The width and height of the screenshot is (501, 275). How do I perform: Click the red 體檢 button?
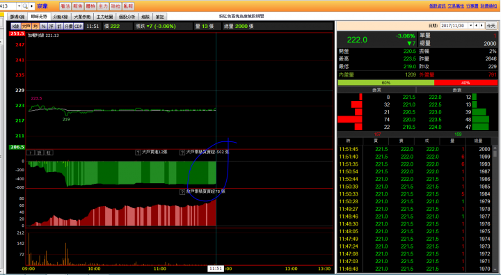tap(90, 6)
